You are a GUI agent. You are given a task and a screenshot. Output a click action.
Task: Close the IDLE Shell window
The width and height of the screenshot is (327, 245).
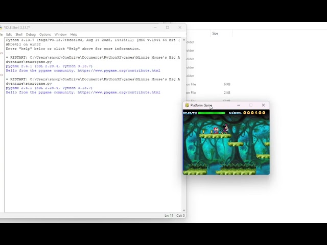tap(180, 28)
